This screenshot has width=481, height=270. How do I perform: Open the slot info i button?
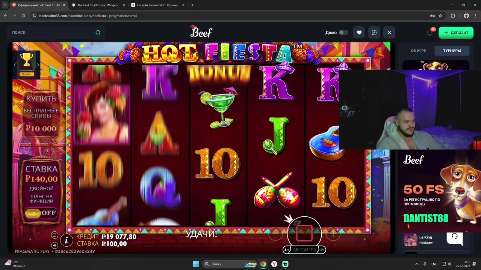click(67, 240)
